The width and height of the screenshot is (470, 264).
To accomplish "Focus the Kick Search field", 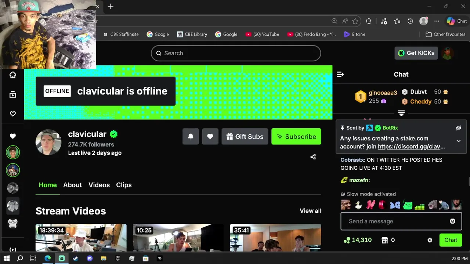I will [x=236, y=53].
